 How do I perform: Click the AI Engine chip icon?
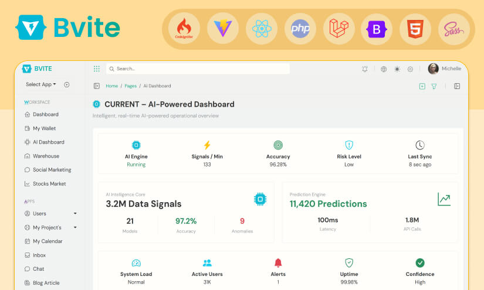[136, 145]
